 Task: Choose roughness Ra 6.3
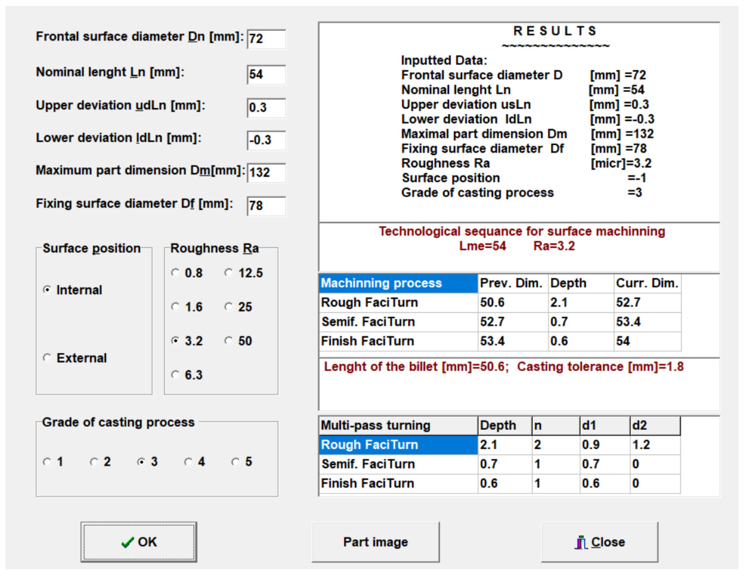(175, 375)
